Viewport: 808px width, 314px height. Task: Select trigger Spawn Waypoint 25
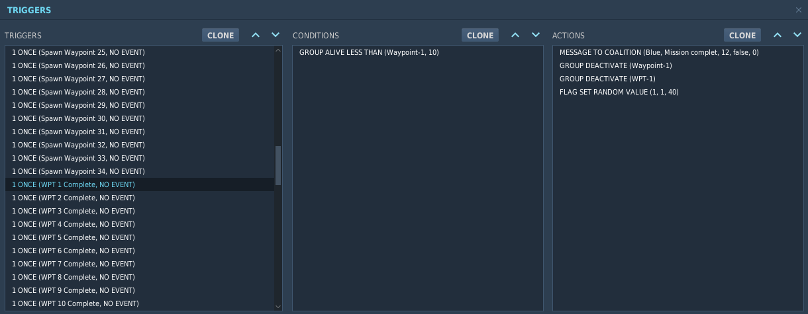(140, 52)
